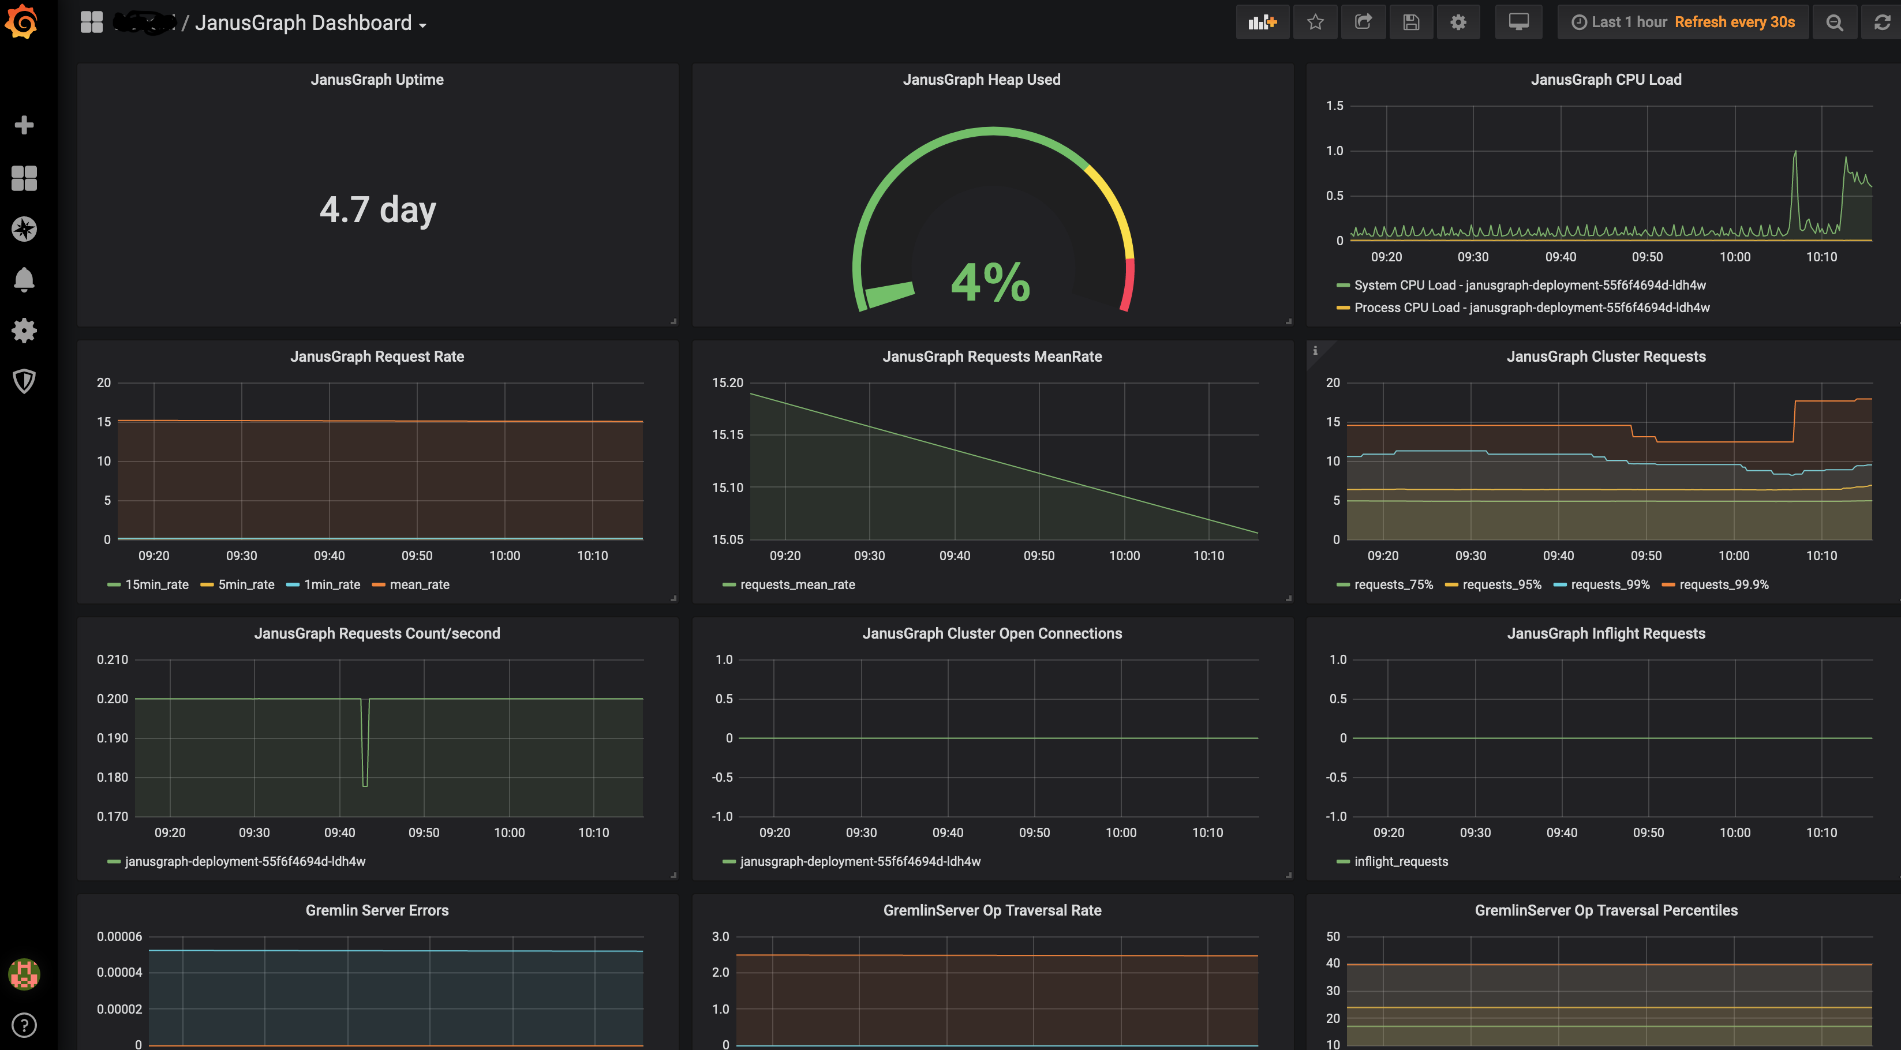Open the JanusGraph Heap Used panel menu
Viewport: 1901px width, 1050px height.
[x=982, y=80]
